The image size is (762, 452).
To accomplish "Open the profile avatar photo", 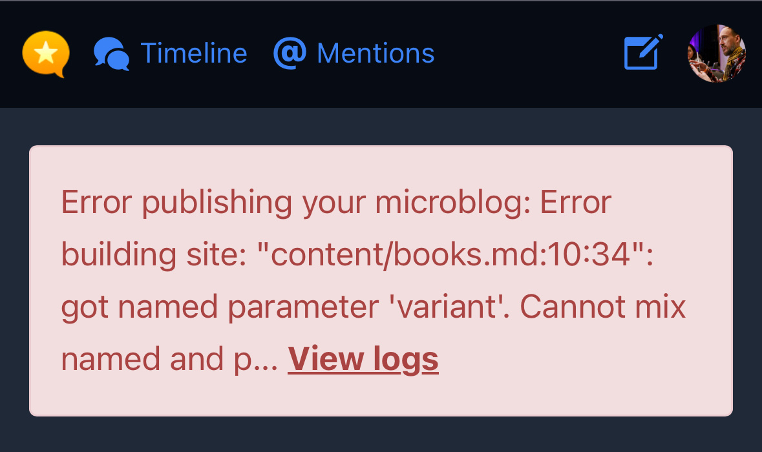I will tap(716, 54).
